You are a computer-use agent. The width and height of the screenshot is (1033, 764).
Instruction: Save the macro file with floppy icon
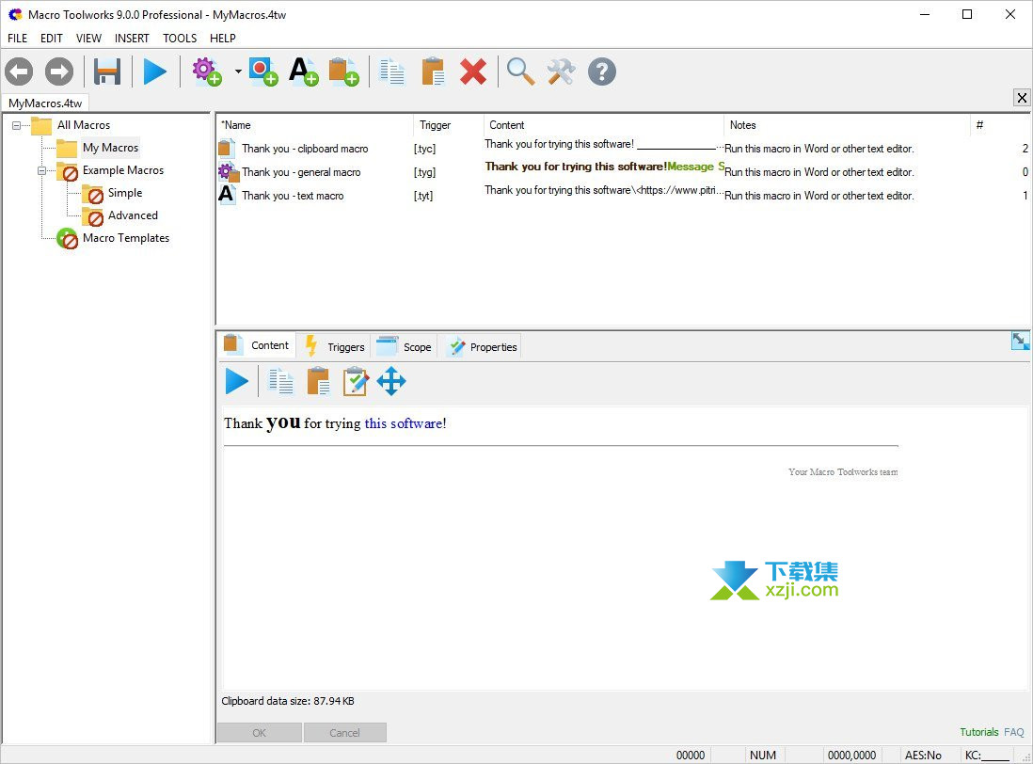click(106, 72)
